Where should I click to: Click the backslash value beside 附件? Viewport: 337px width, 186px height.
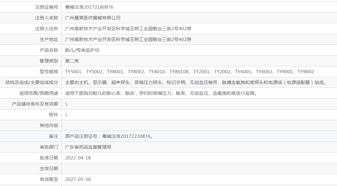(x=66, y=115)
